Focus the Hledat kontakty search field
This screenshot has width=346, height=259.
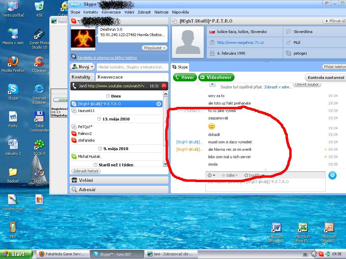point(132,67)
